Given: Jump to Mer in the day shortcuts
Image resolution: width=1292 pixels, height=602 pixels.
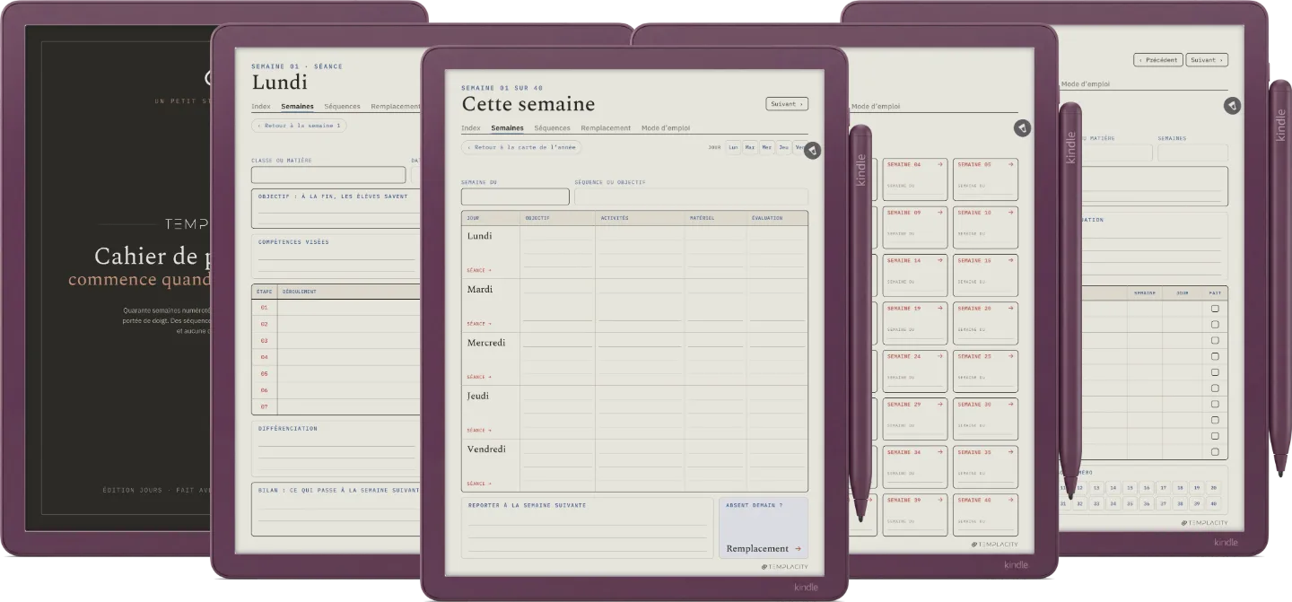Looking at the screenshot, I should (x=767, y=147).
